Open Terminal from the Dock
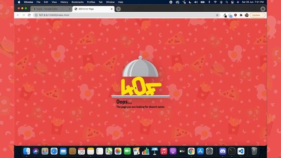 pos(232,151)
